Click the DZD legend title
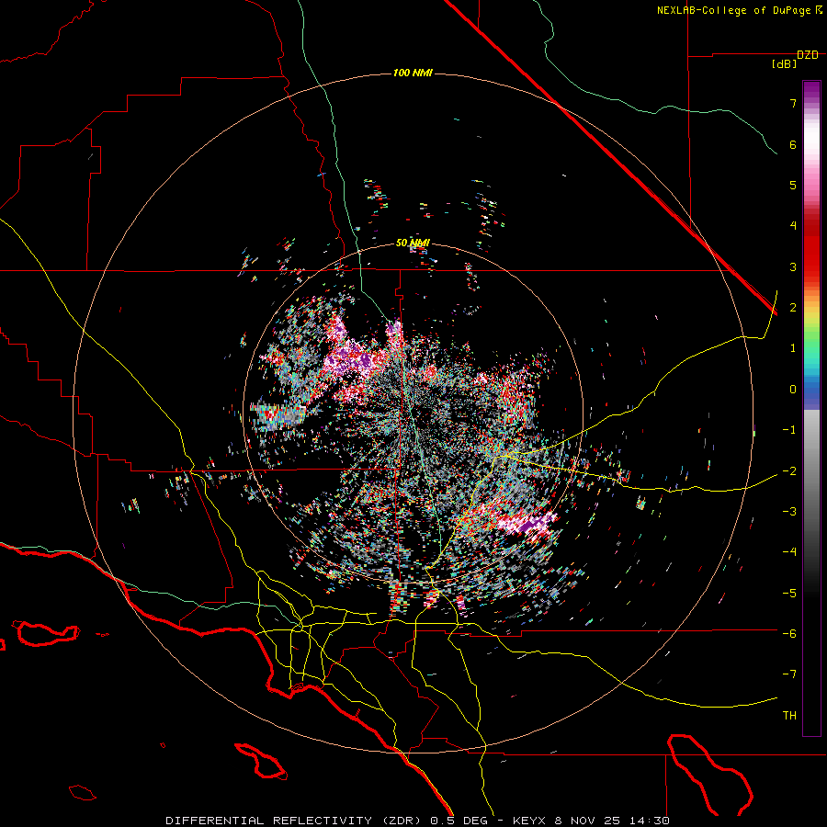The width and height of the screenshot is (827, 827). pos(808,55)
